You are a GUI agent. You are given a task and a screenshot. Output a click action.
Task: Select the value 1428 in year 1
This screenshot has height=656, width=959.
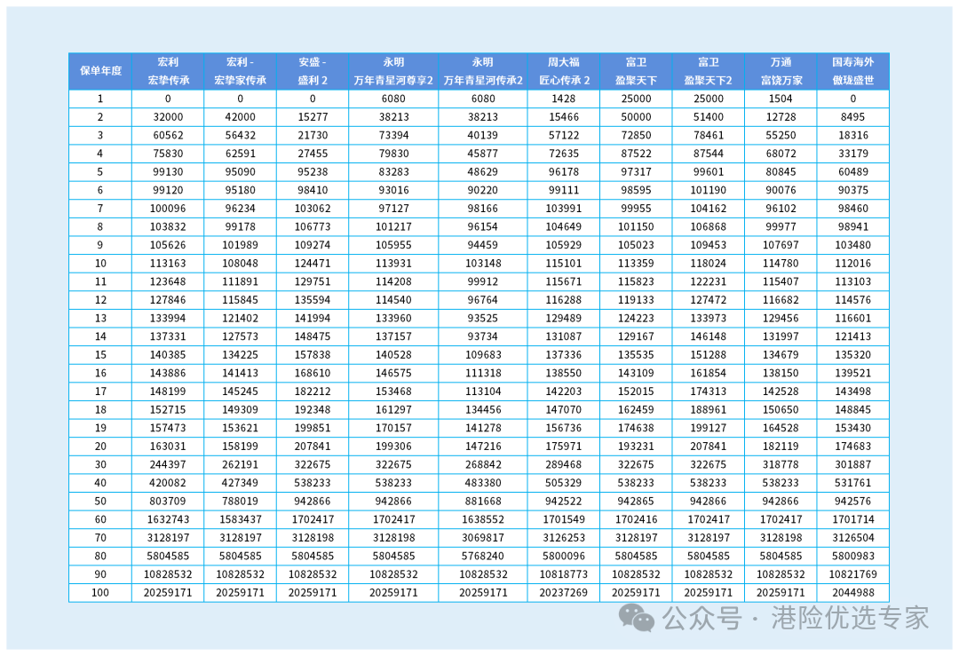tap(563, 99)
